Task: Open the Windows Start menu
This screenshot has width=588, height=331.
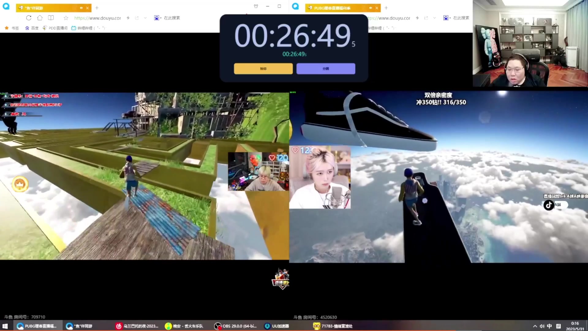Action: point(5,326)
